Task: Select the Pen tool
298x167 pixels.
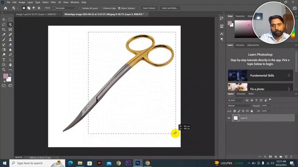Action: pyautogui.click(x=10, y=55)
